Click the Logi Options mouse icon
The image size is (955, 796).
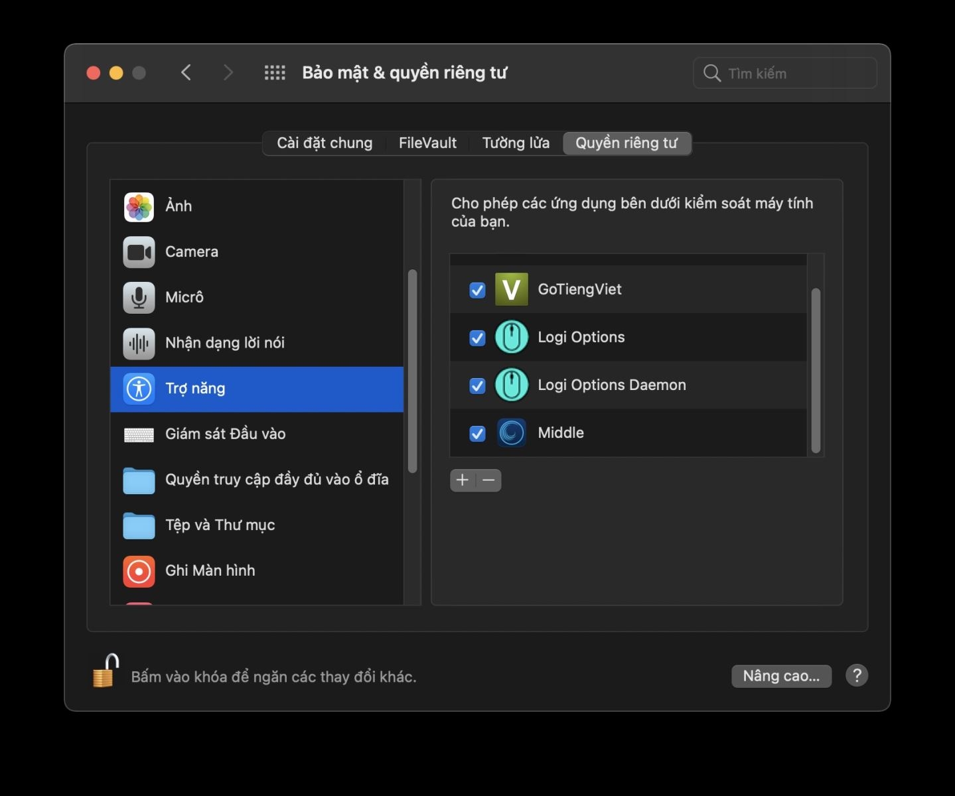[x=512, y=337]
